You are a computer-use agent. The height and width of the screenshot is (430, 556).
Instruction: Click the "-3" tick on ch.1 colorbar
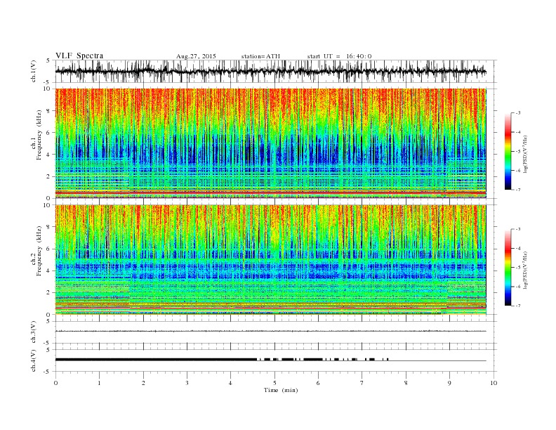[518, 113]
